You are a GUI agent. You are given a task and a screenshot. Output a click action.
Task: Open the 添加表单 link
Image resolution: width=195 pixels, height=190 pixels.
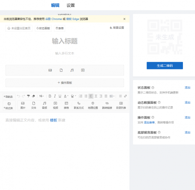point(149,123)
